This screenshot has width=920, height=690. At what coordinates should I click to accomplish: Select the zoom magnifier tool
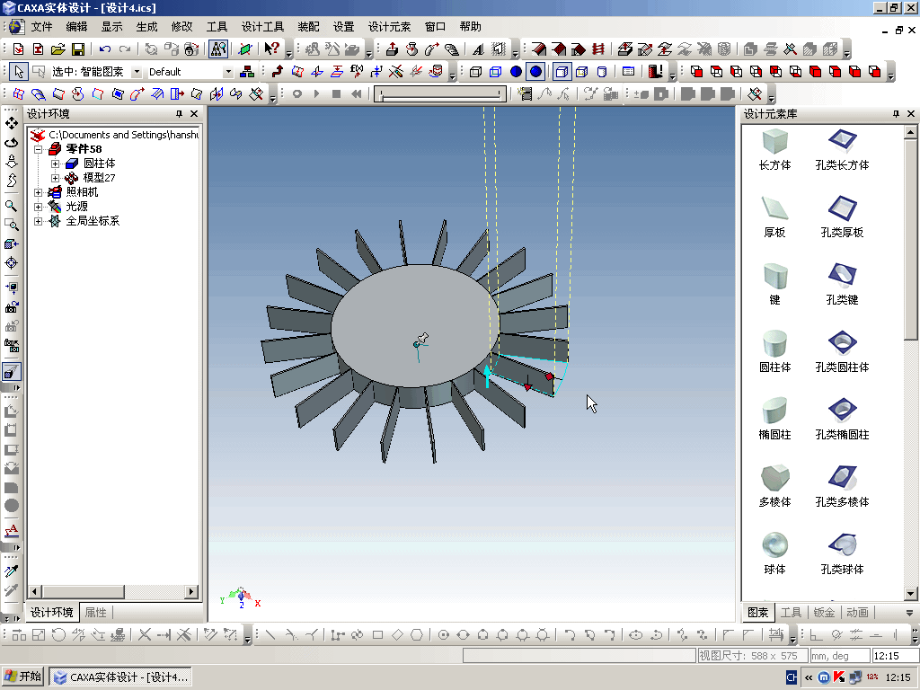click(x=11, y=206)
